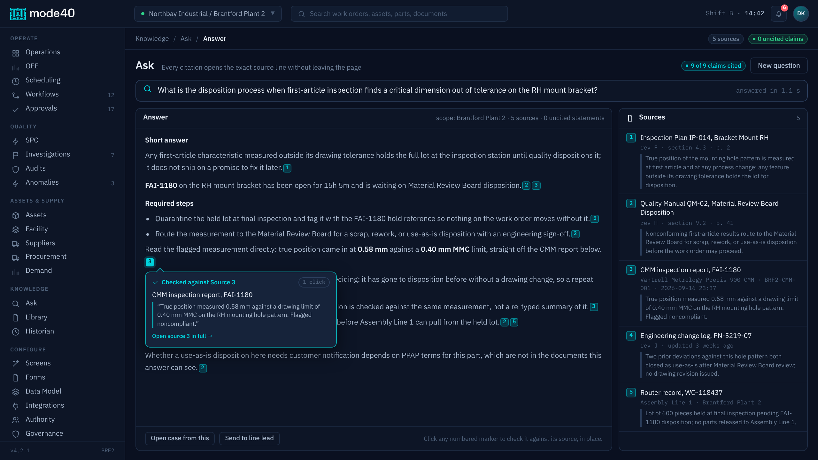Screen dimensions: 818x460
Task: Open source 4 Engineering change log
Action: (713, 355)
